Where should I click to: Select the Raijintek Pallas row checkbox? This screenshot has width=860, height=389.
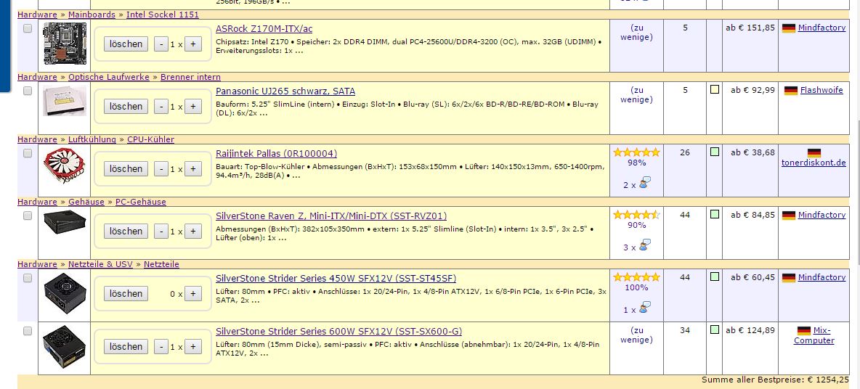pyautogui.click(x=28, y=153)
